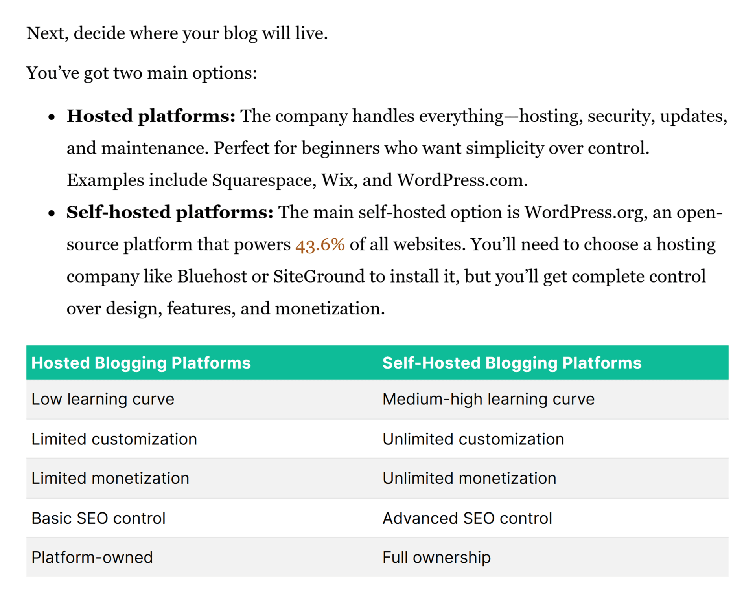Select the "Low learning curve" table cell
This screenshot has height=602, width=755.
(103, 399)
